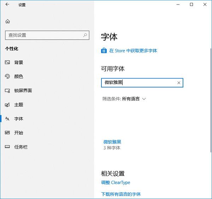Image resolution: width=212 pixels, height=199 pixels.
Task: Click the 主题 brush icon
Action: (x=7, y=104)
